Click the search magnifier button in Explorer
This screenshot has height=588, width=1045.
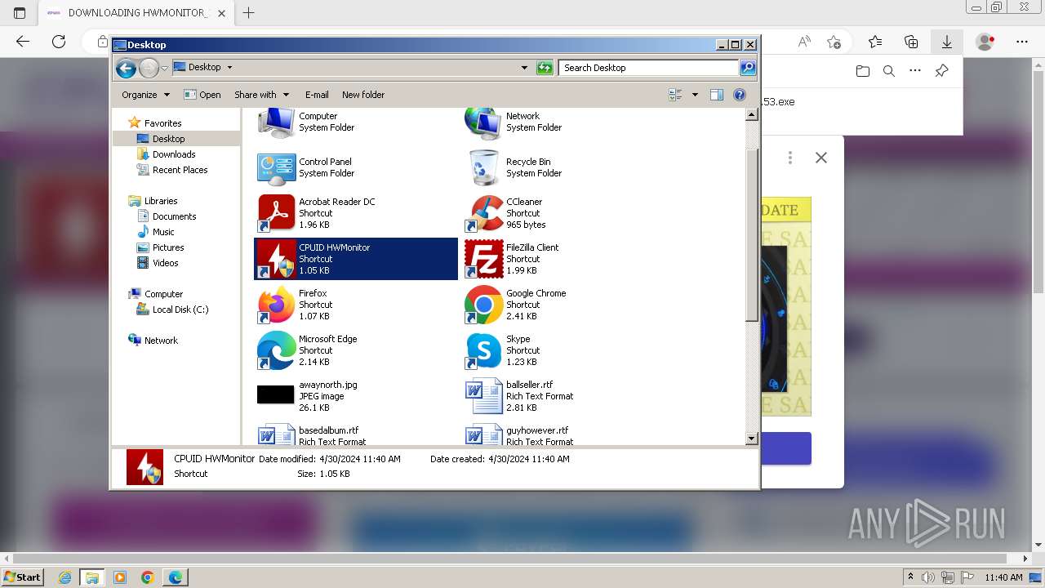(747, 68)
